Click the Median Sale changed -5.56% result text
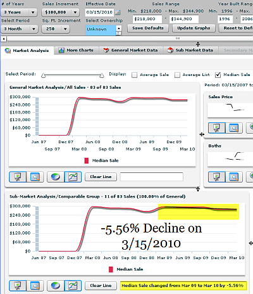 click(x=183, y=286)
